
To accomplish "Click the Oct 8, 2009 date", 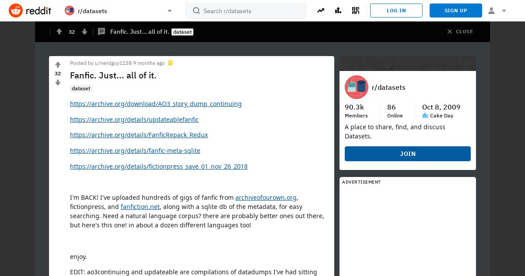I will click(x=441, y=107).
